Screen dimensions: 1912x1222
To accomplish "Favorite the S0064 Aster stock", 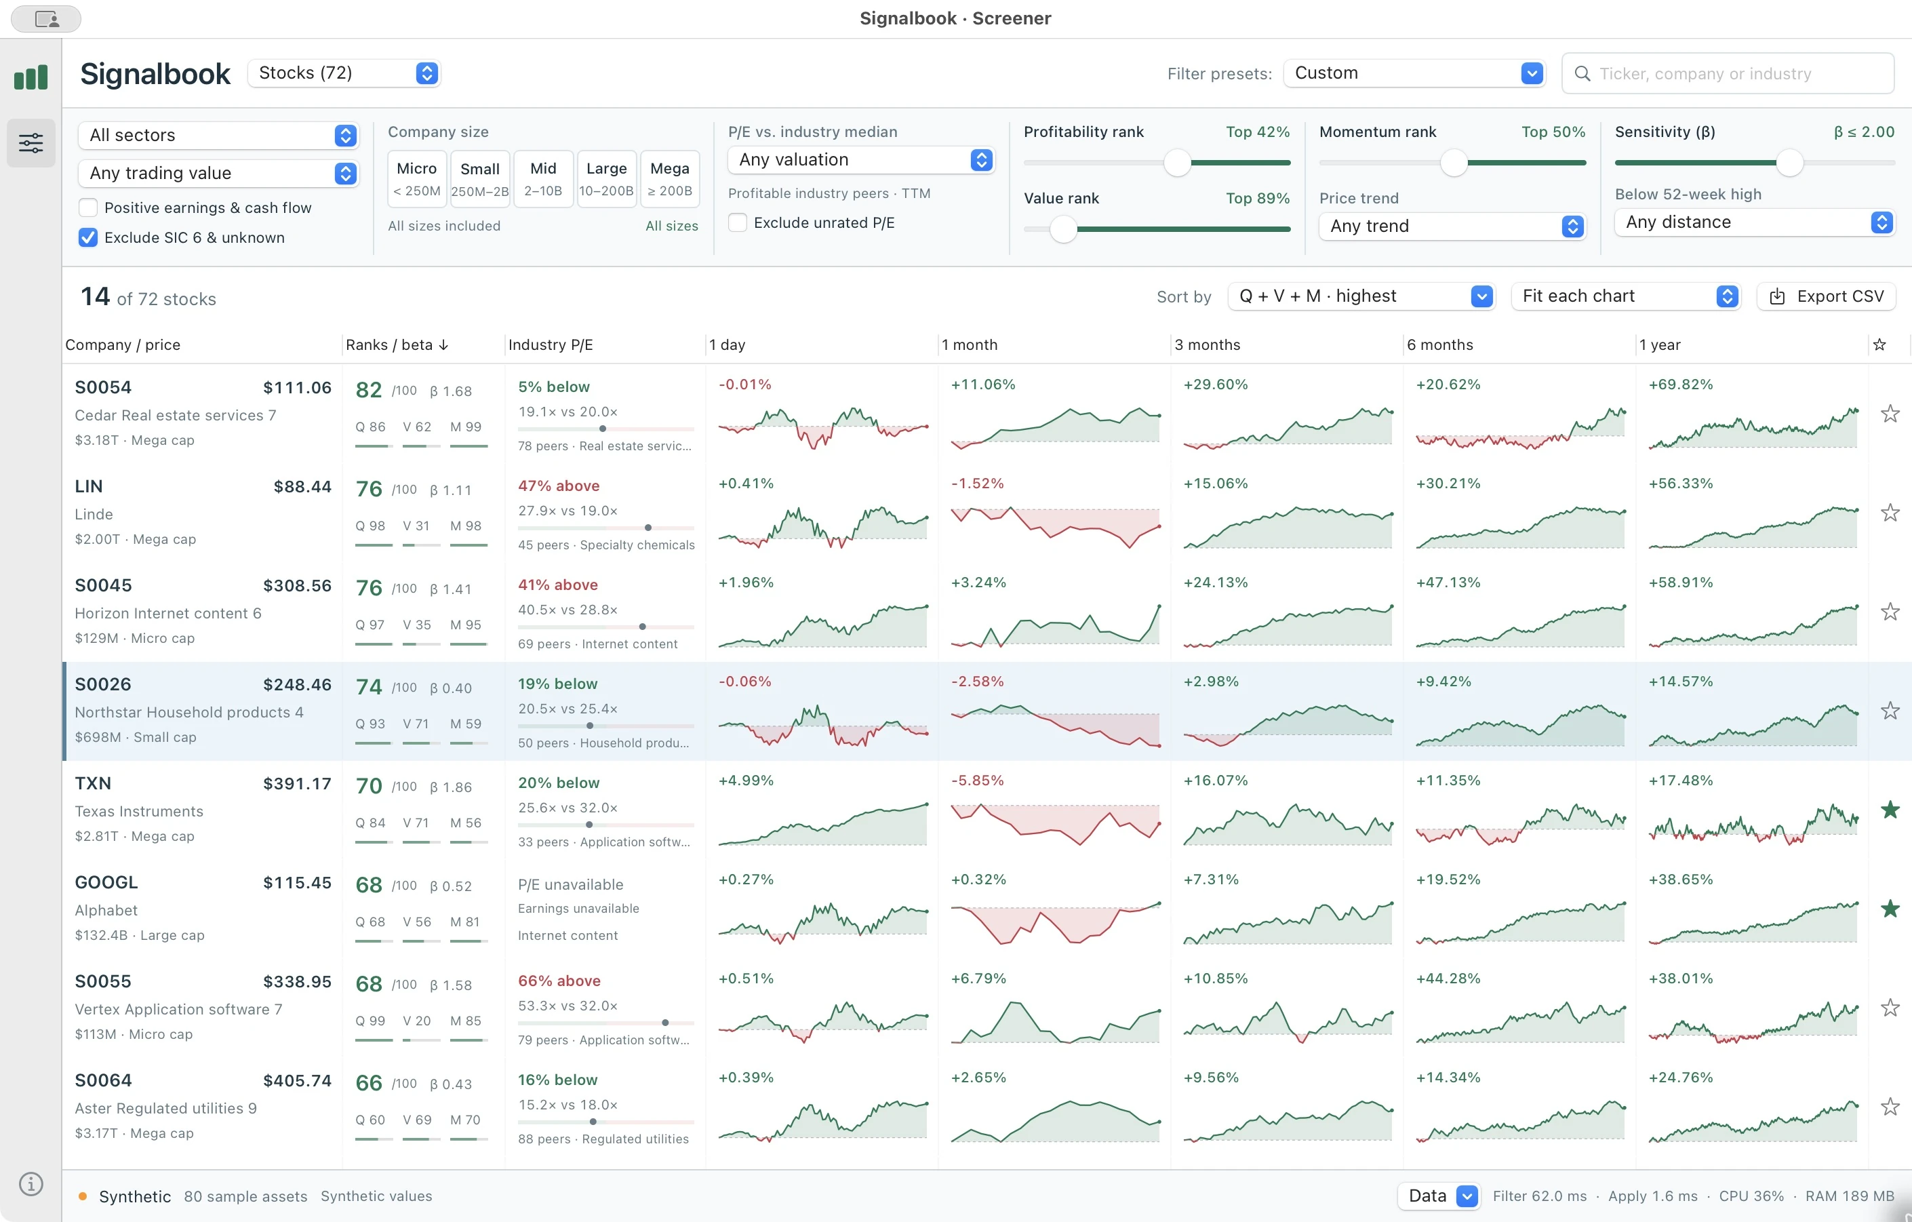I will [1890, 1107].
